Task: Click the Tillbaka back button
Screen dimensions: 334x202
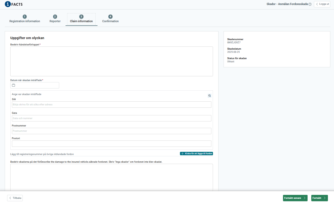Action: (x=15, y=198)
